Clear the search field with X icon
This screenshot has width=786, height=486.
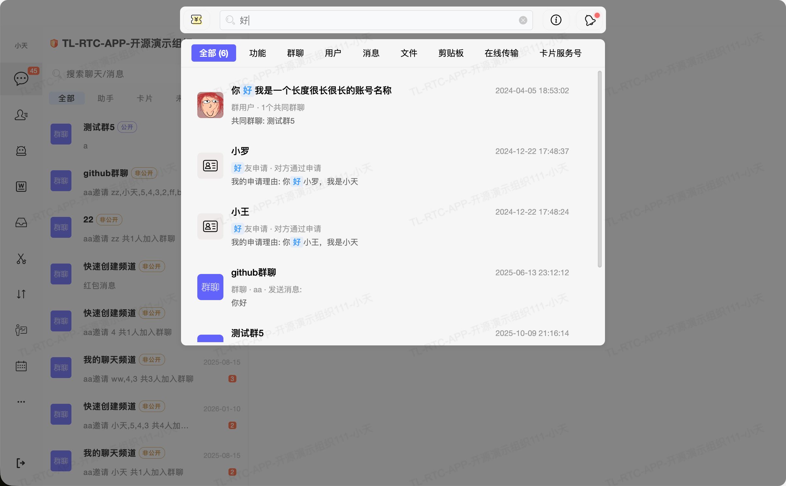click(x=523, y=20)
